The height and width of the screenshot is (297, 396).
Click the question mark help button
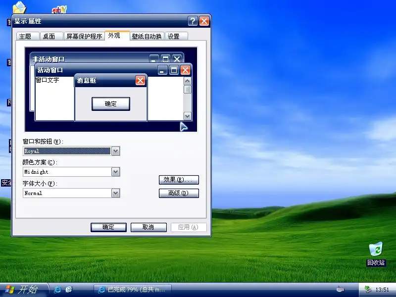(x=193, y=21)
